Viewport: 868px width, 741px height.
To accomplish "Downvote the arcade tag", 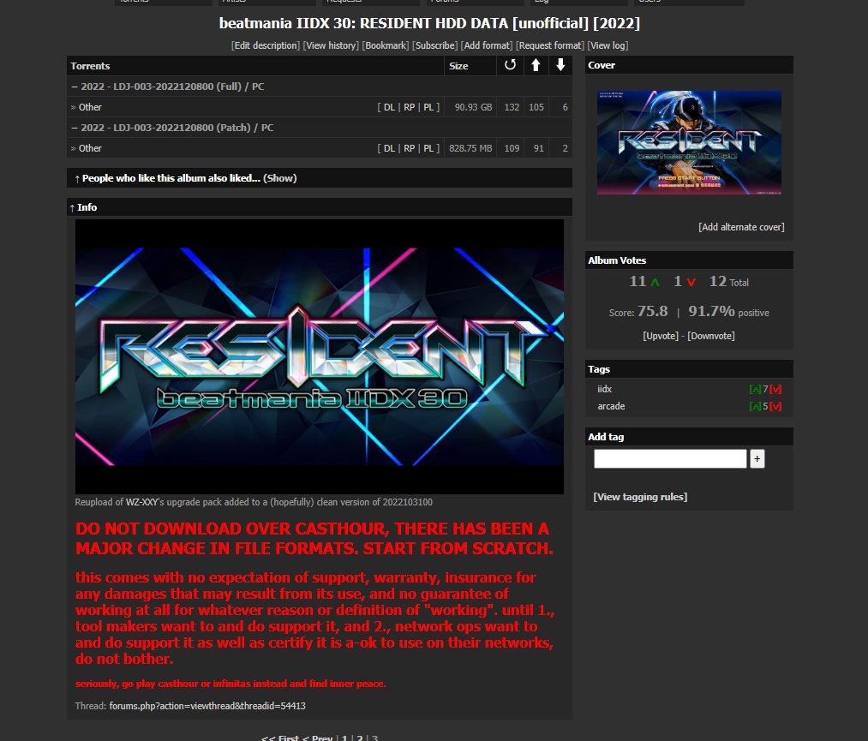I will (x=775, y=406).
